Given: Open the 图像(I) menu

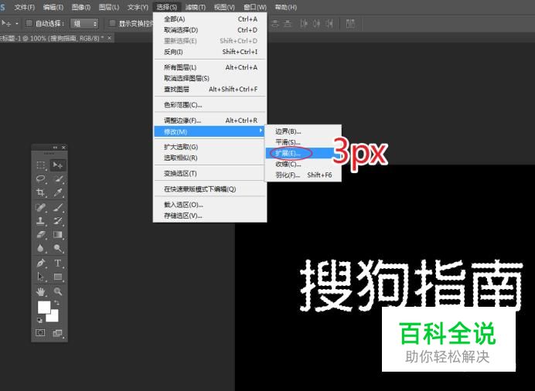Looking at the screenshot, I should (81, 7).
